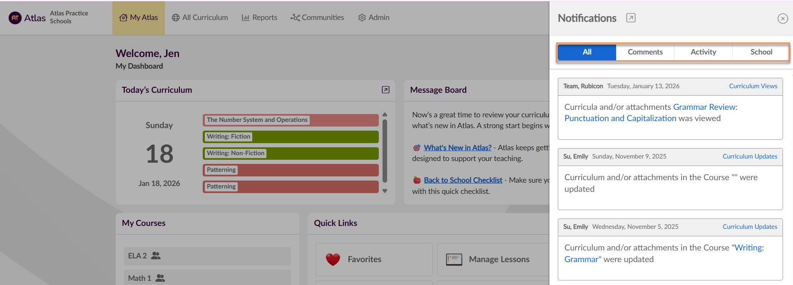Open the expand icon beside Notifications title
This screenshot has width=793, height=285.
[631, 18]
